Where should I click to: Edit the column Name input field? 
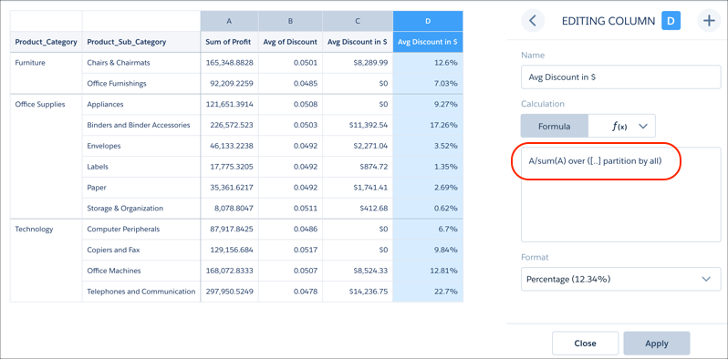click(620, 77)
